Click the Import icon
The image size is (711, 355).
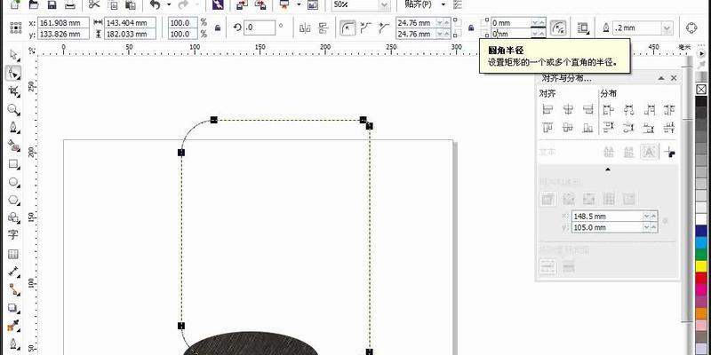click(x=243, y=5)
